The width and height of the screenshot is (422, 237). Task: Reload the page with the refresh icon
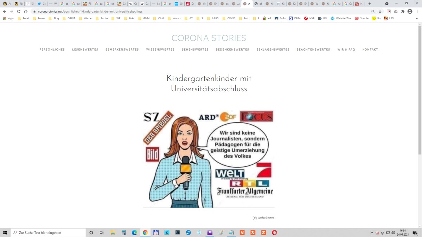(19, 11)
